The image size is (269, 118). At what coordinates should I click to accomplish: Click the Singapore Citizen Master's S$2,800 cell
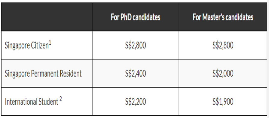[x=223, y=46]
